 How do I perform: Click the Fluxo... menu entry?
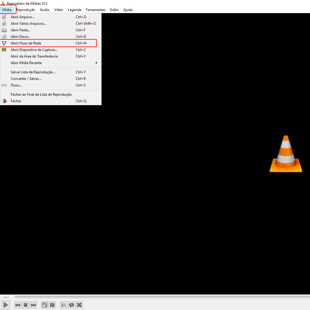tap(51, 85)
